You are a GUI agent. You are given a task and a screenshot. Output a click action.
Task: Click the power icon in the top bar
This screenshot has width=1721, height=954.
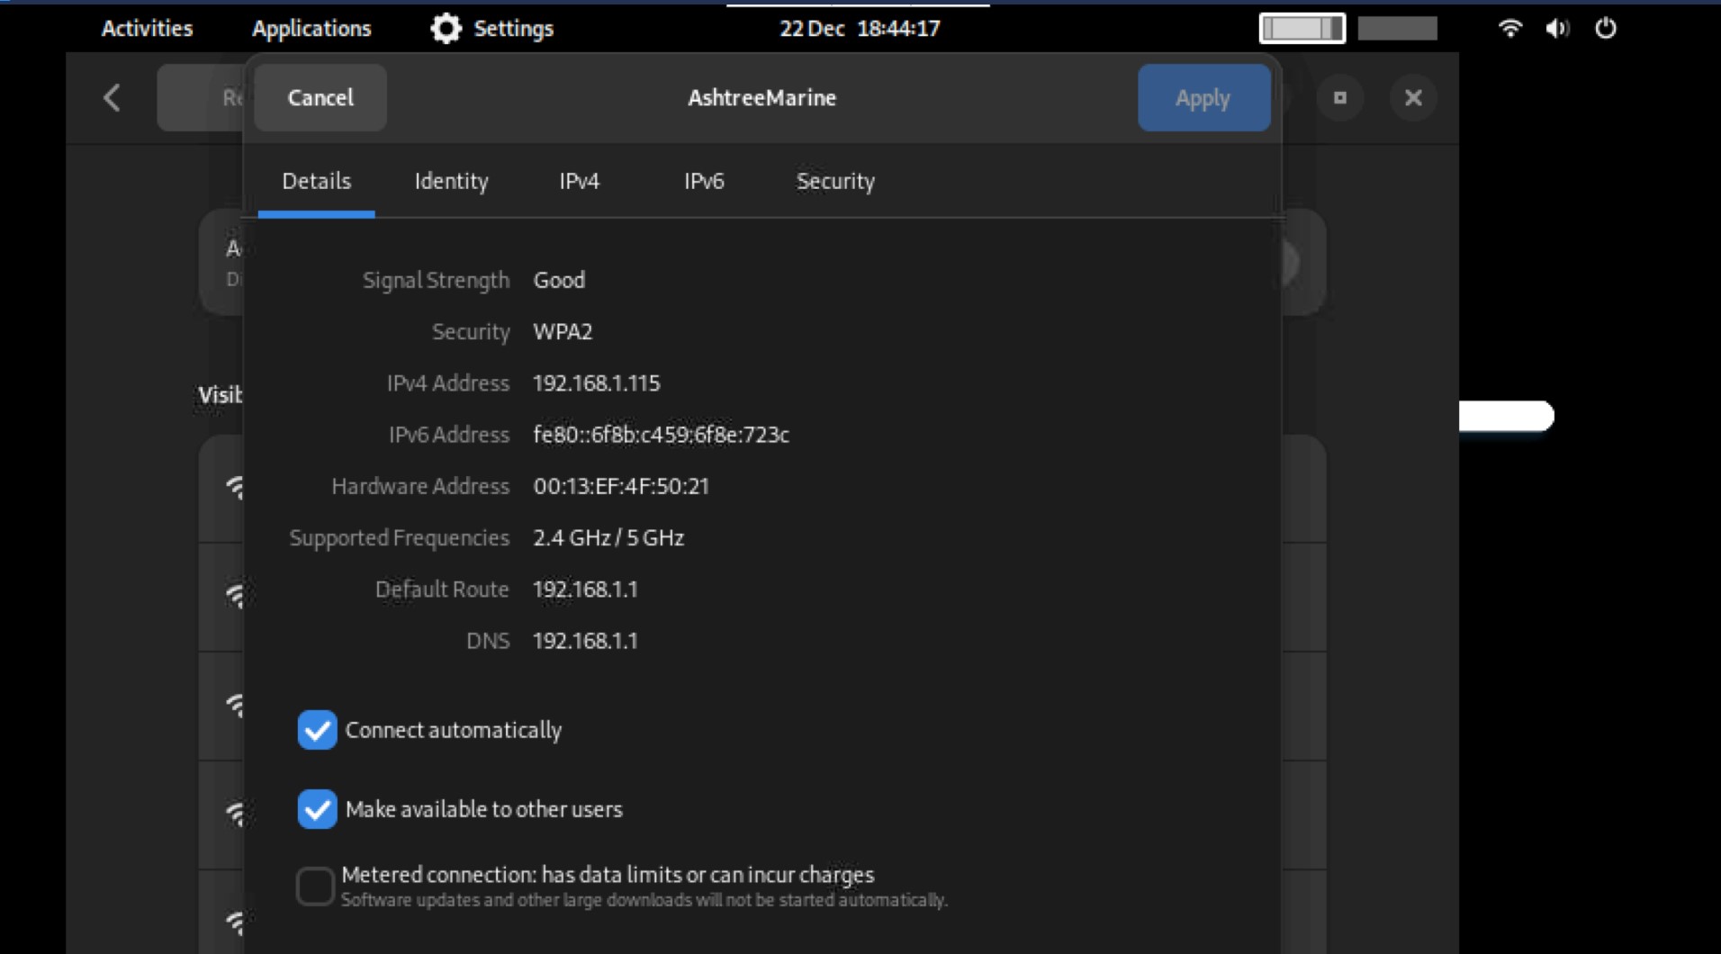coord(1605,29)
